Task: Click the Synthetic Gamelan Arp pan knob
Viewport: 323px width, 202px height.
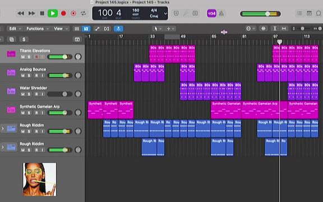Action: [78, 113]
